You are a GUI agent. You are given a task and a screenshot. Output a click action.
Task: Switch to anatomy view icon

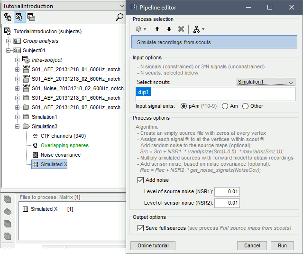click(x=8, y=17)
